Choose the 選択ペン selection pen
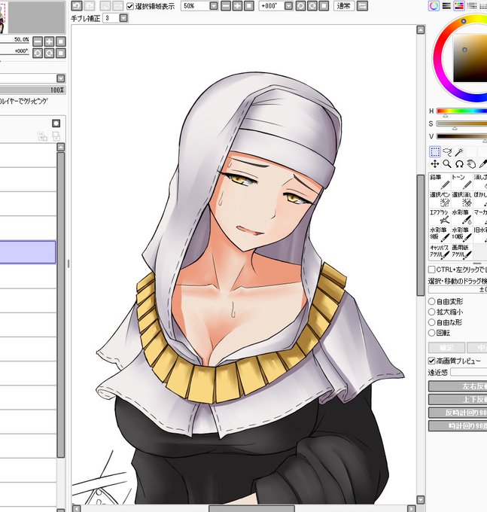This screenshot has height=512, width=487. 440,200
